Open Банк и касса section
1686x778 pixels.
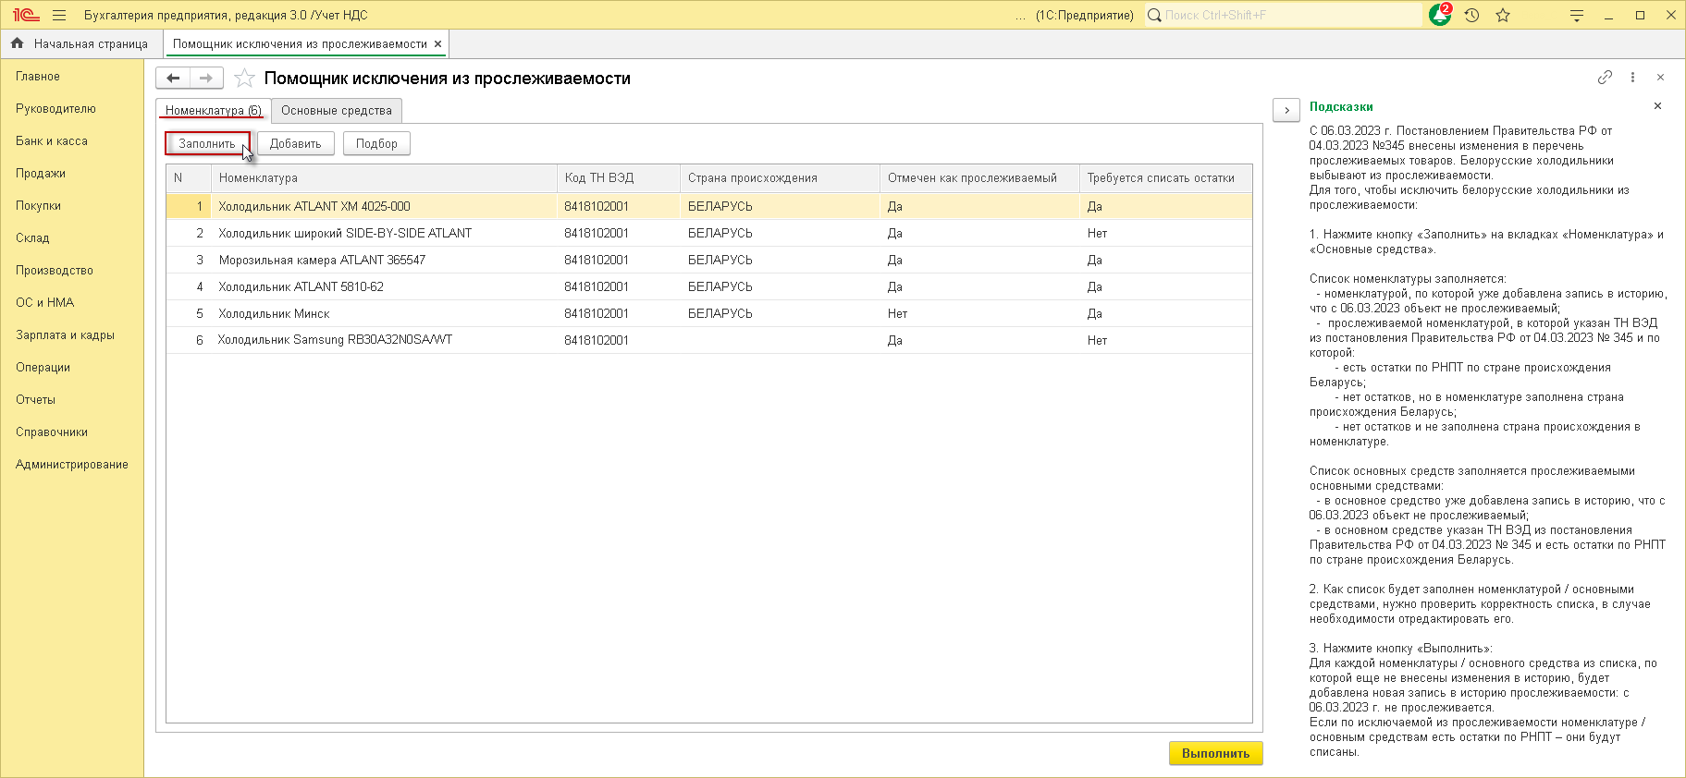52,141
